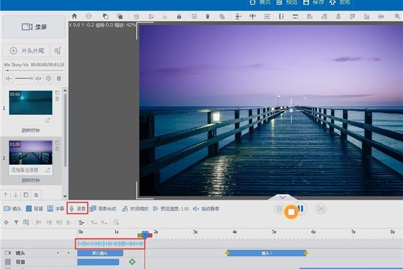Click the copy icon beside scene 1
The image size is (403, 269).
coord(57,93)
